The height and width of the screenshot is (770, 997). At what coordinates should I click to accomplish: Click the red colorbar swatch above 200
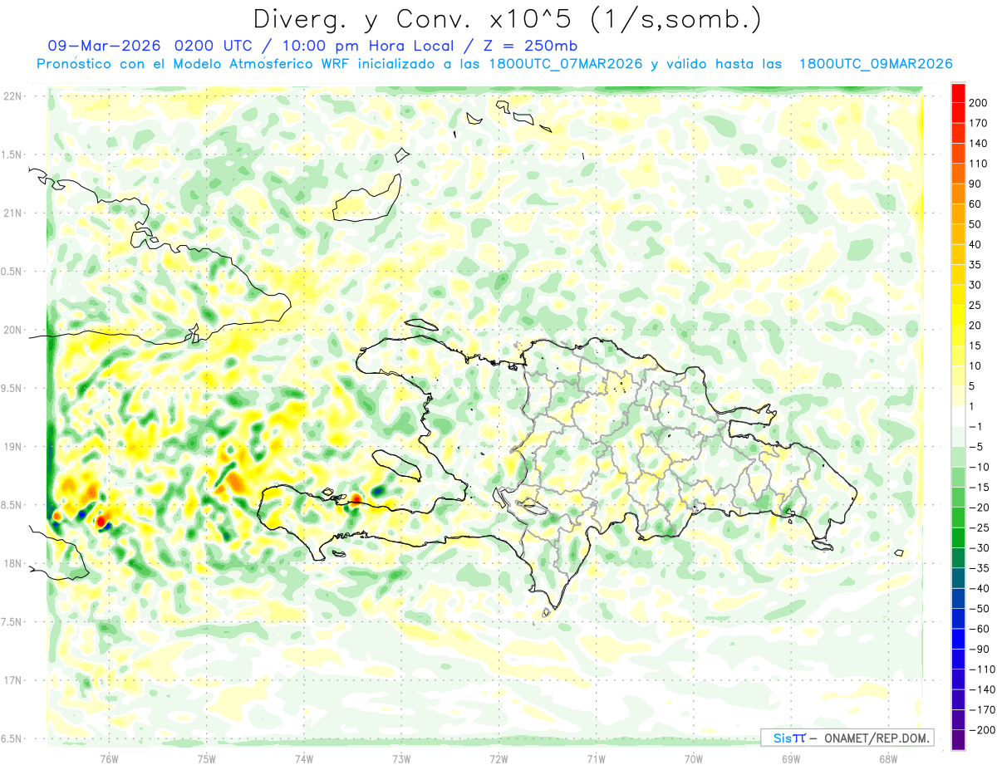(958, 92)
